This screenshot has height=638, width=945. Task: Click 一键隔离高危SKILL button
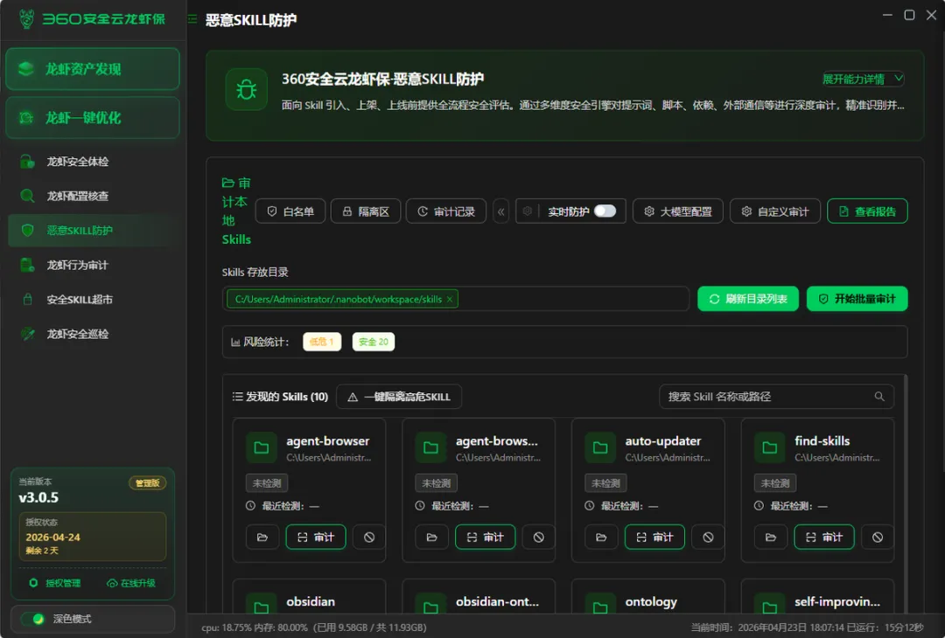point(399,397)
